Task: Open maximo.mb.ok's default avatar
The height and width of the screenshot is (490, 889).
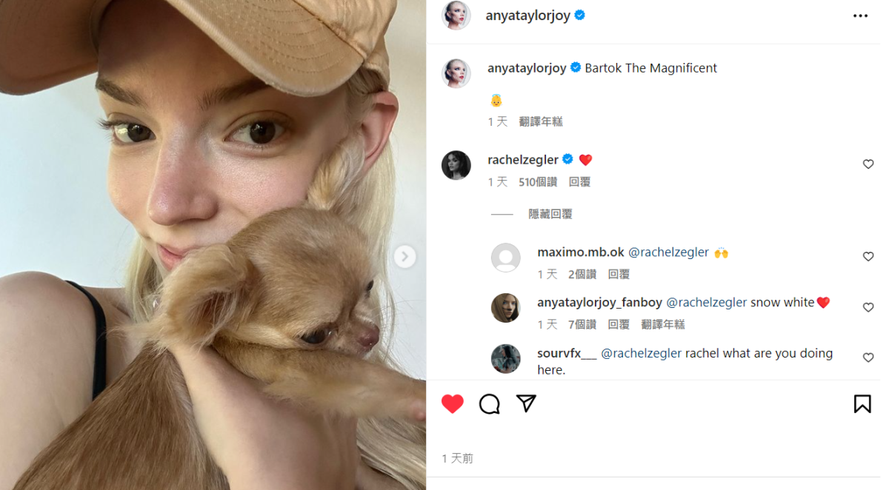Action: tap(506, 258)
